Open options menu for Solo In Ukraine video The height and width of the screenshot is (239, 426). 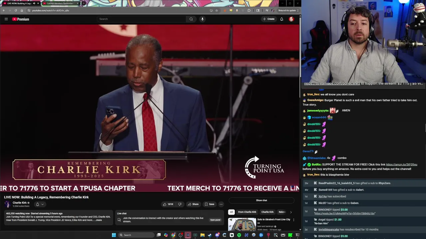click(x=294, y=220)
